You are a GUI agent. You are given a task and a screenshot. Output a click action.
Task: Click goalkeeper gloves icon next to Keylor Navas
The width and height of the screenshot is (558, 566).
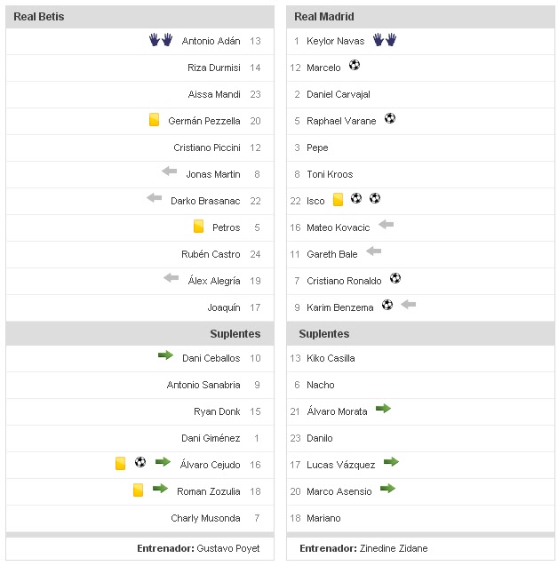pos(384,40)
